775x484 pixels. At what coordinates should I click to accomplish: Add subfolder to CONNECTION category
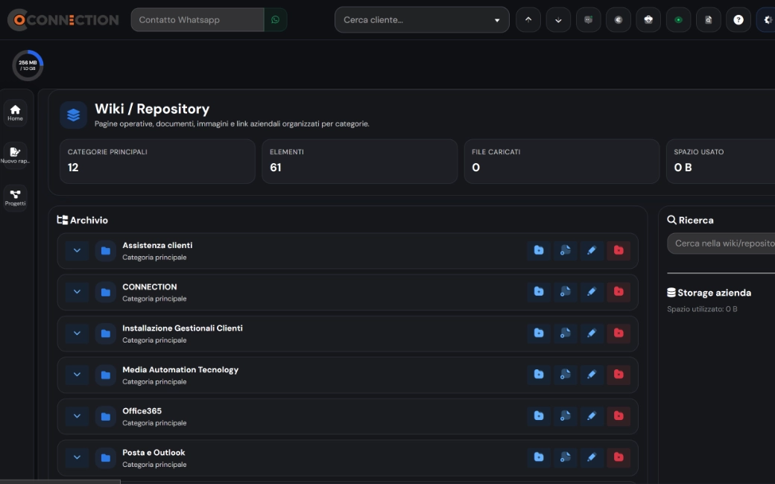click(x=539, y=292)
